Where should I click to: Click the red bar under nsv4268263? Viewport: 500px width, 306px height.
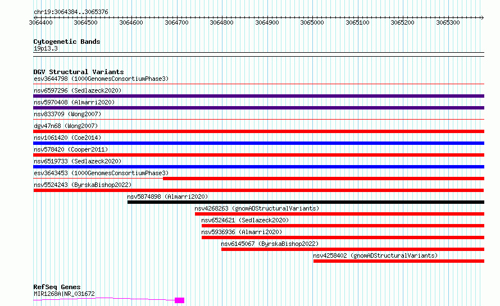(339, 214)
